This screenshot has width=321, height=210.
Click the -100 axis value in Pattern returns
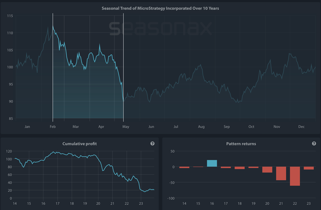point(171,198)
